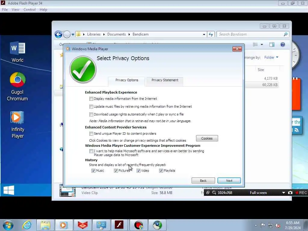
Task: Open the view options dropdown arrow
Action: (262, 45)
